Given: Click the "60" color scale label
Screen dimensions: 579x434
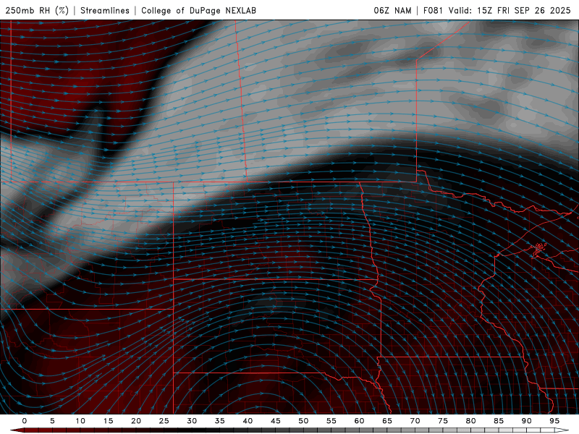Looking at the screenshot, I should coord(359,421).
